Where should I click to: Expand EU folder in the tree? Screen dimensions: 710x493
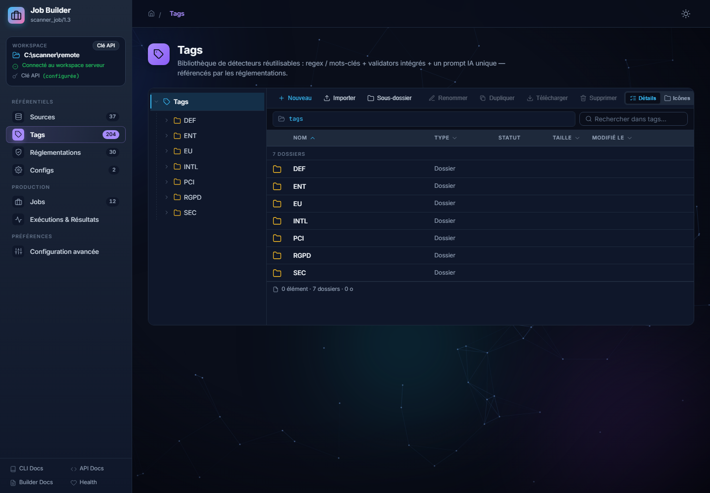tap(167, 151)
